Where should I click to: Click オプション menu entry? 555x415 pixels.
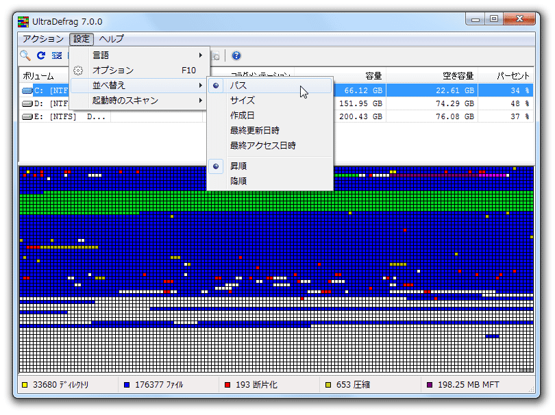tap(138, 71)
